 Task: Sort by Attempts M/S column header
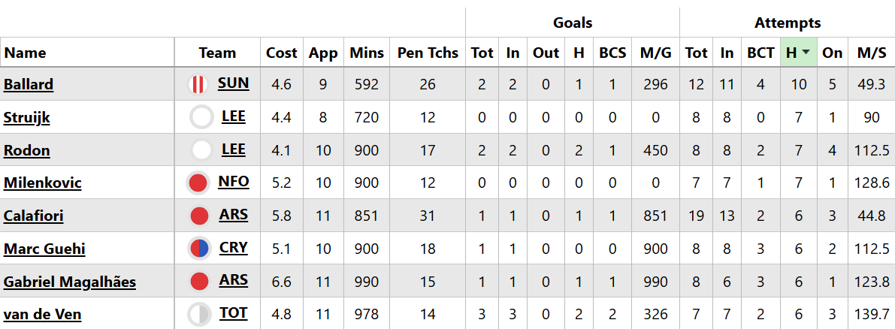click(x=872, y=53)
